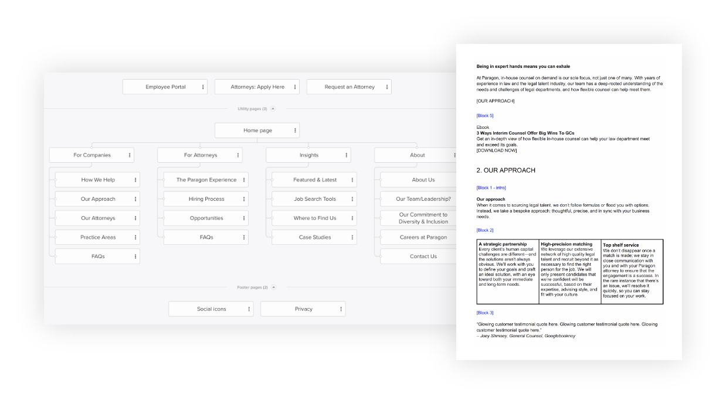This screenshot has height=404, width=726.
Task: Click the Home page node's kebab menu
Action: (x=295, y=131)
